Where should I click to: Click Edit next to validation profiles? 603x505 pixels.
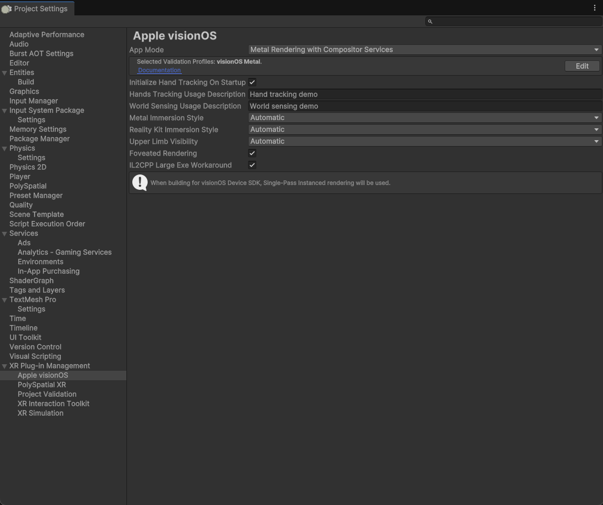582,66
